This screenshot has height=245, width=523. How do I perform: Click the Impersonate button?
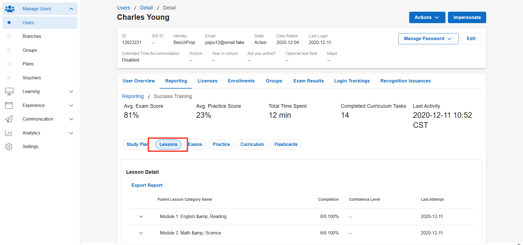[467, 17]
